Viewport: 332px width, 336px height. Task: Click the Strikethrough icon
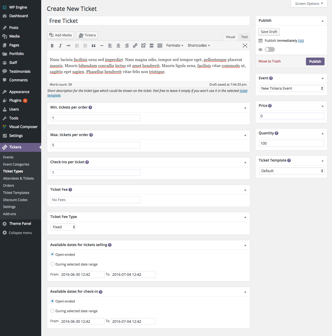coord(69,45)
